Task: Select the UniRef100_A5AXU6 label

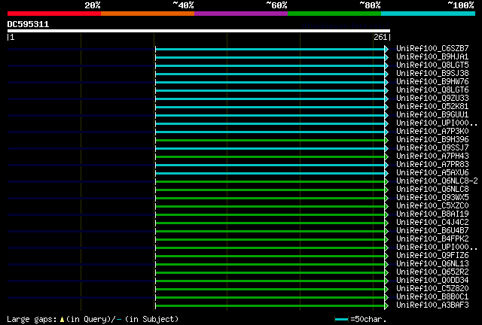Action: 432,172
